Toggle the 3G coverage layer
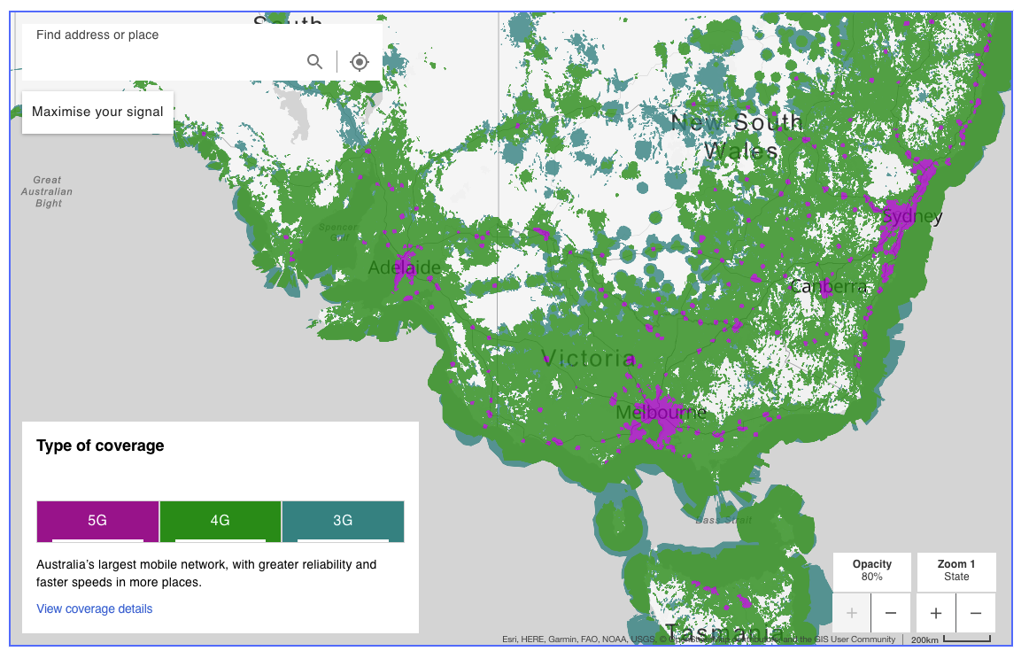The image size is (1029, 659). point(344,521)
